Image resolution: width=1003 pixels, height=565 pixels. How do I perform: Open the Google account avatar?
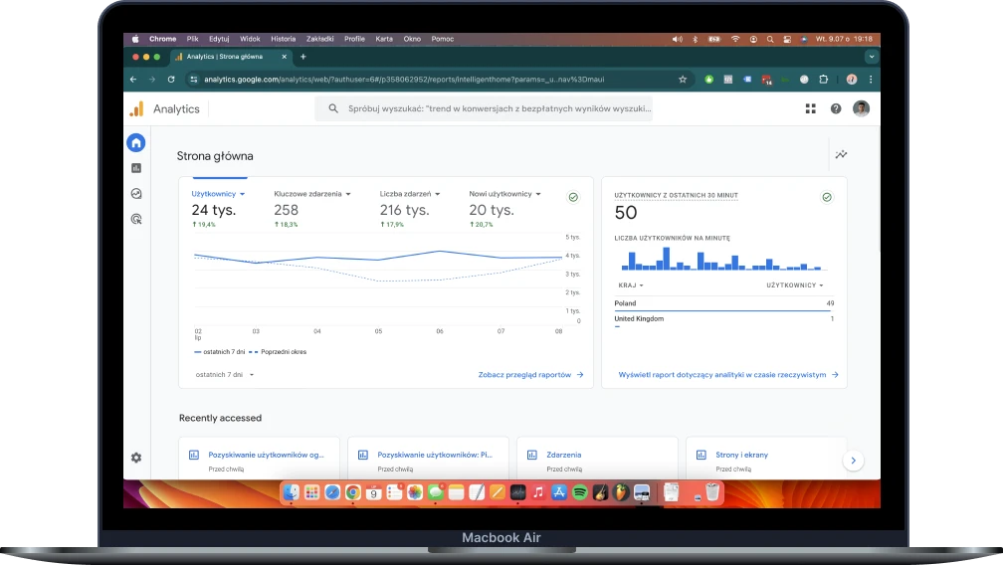[861, 108]
